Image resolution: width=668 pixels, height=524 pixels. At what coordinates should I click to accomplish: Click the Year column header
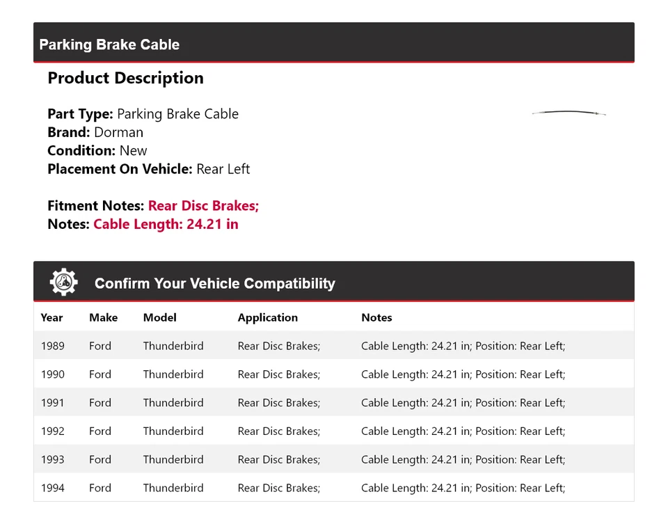[51, 317]
